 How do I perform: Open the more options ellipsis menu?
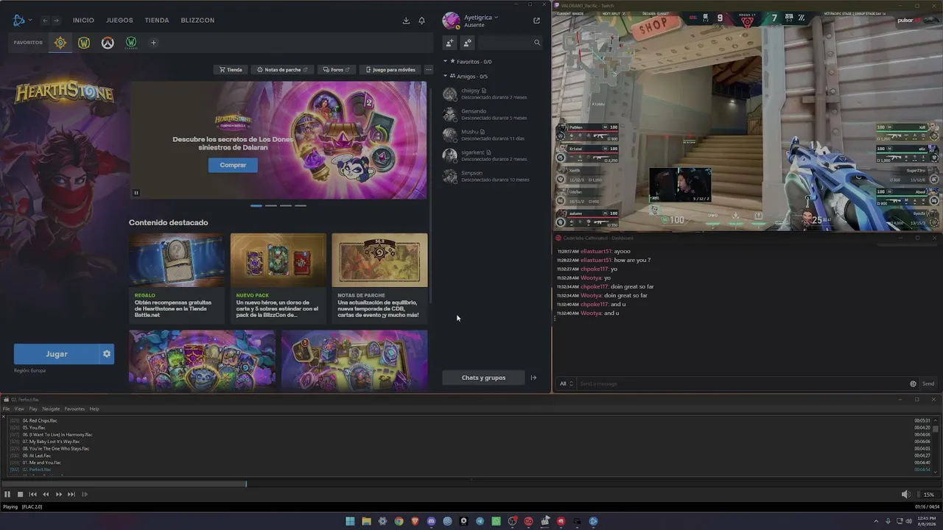[429, 70]
